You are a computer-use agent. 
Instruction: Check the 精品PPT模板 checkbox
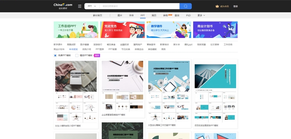[x=77, y=55]
